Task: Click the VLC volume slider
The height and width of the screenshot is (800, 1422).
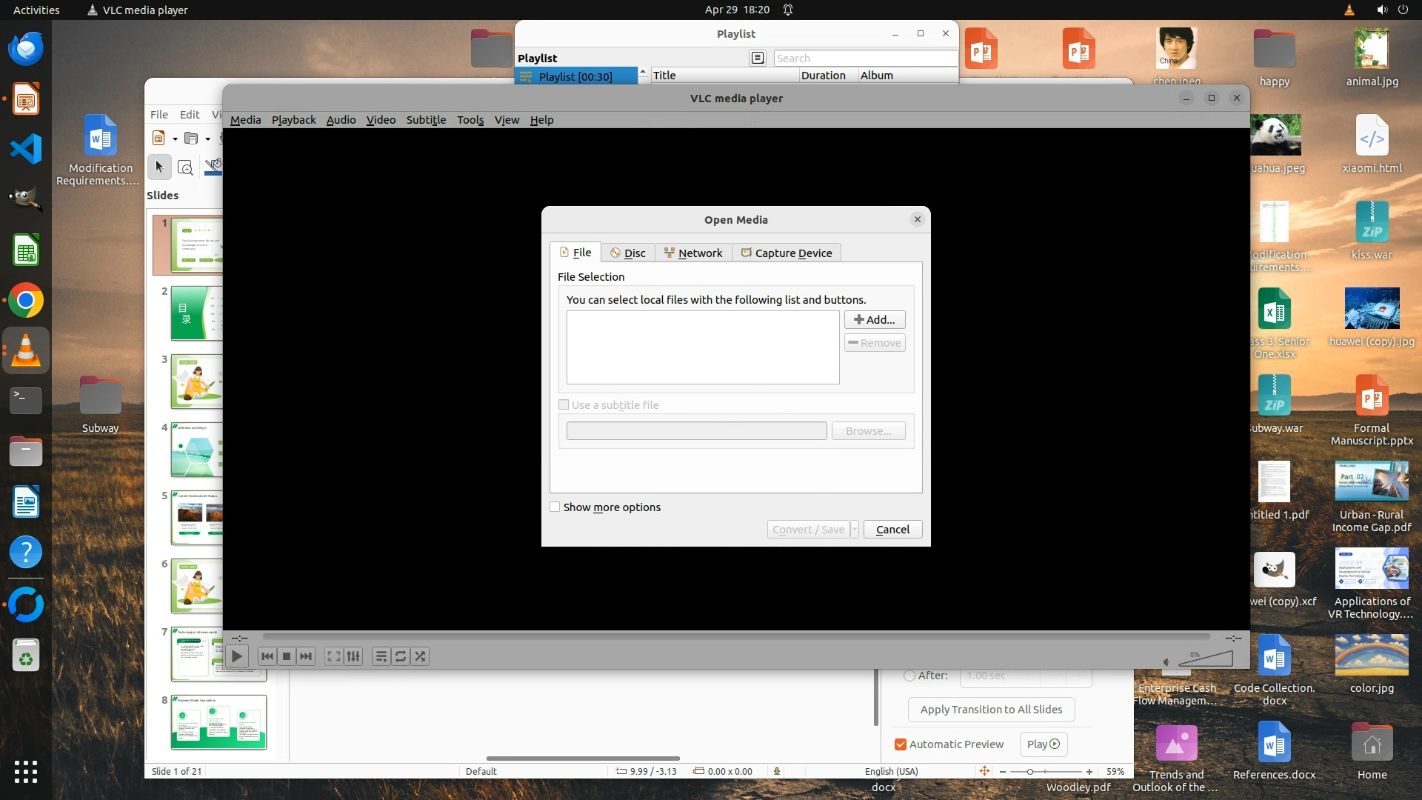Action: tap(1207, 659)
